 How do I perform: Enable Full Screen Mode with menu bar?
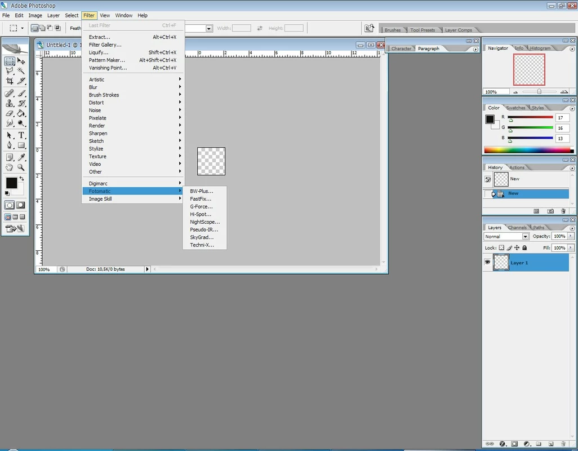[15, 217]
